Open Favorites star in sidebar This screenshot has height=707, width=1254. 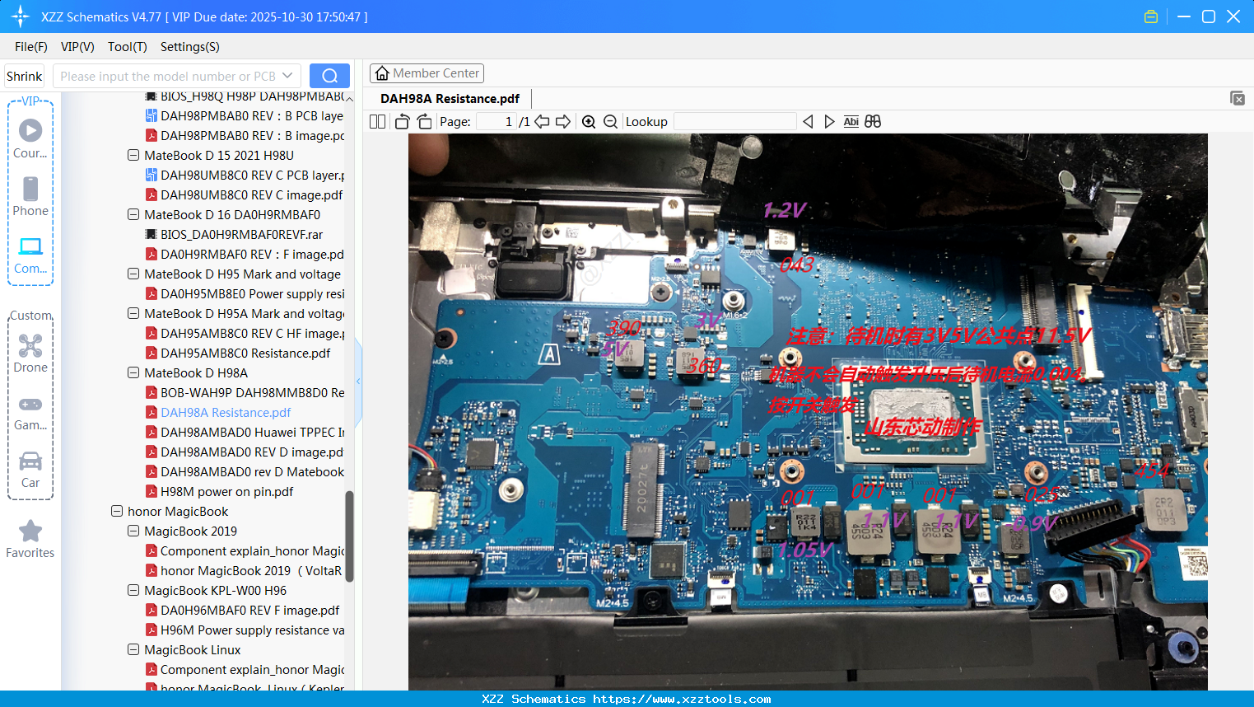click(x=30, y=539)
